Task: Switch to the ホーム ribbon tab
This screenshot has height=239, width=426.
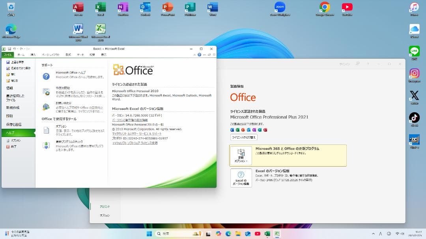Action: (x=21, y=55)
